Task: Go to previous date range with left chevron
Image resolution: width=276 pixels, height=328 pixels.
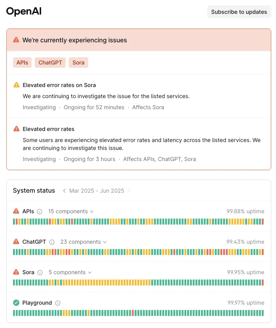Action: (x=64, y=191)
